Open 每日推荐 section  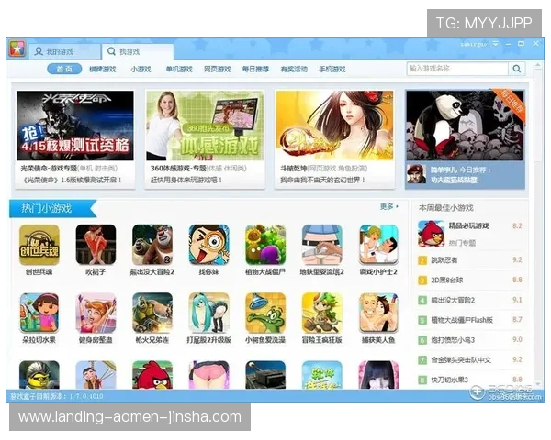tap(255, 69)
